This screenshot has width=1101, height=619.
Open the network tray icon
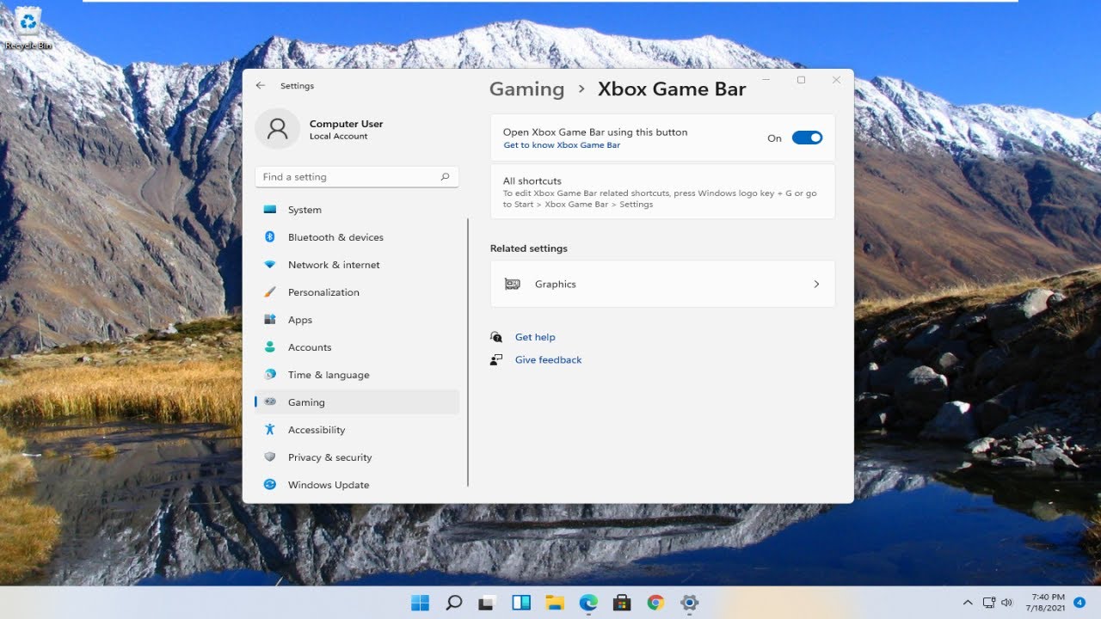pos(988,603)
